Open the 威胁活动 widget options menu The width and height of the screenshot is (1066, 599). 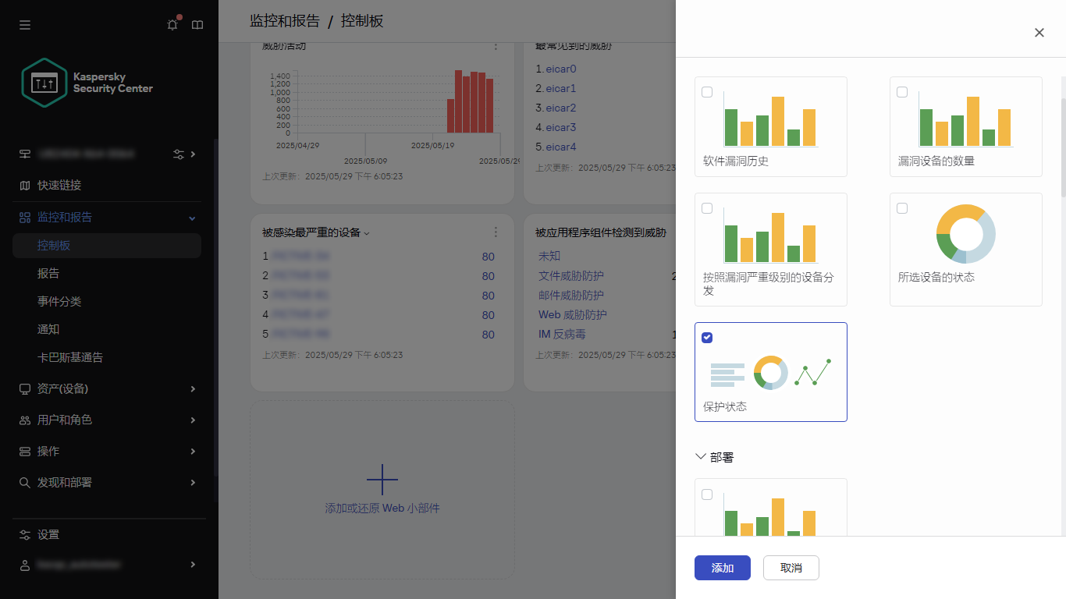(496, 47)
